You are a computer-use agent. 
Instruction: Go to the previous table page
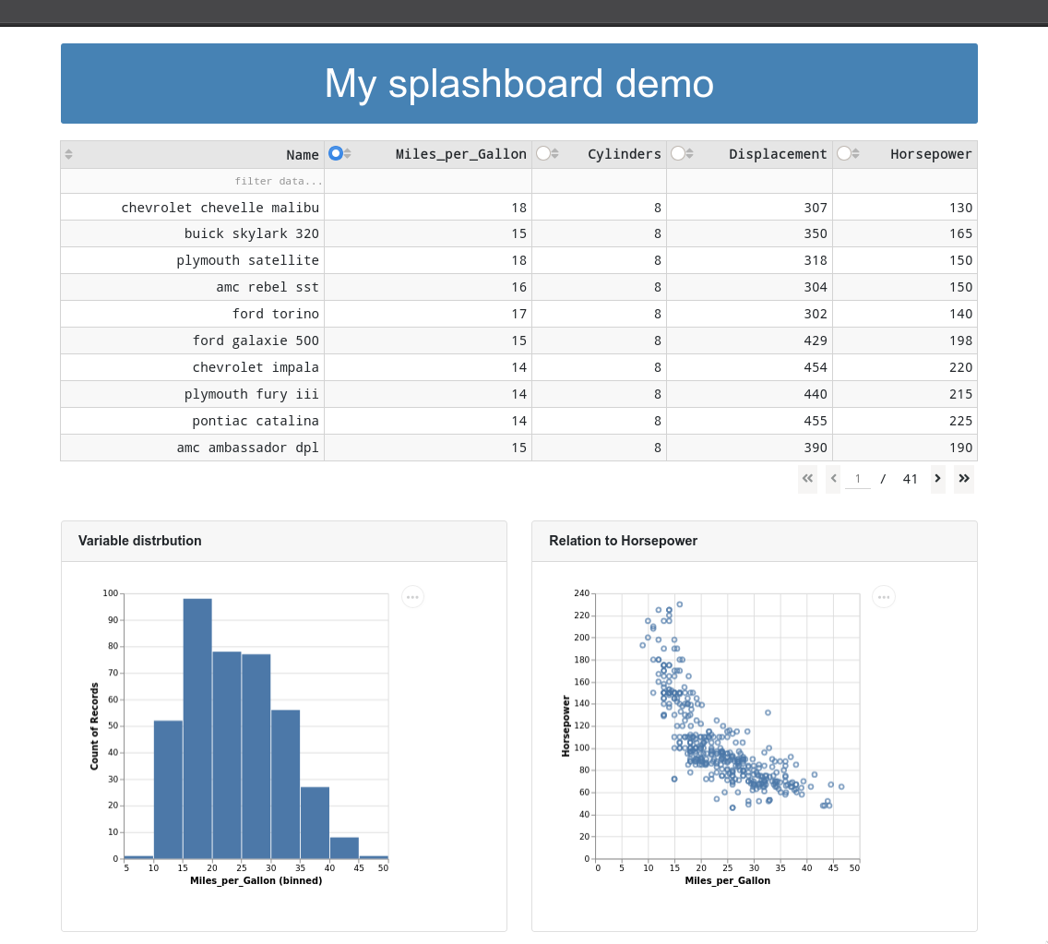coord(833,479)
